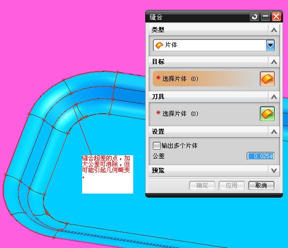The image size is (288, 248).
Task: Click the 应用 button
Action: point(231,186)
